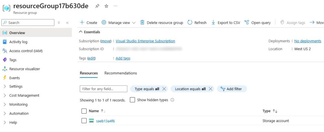Collapse the Essentials section
The height and width of the screenshot is (132, 324).
[x=89, y=32]
